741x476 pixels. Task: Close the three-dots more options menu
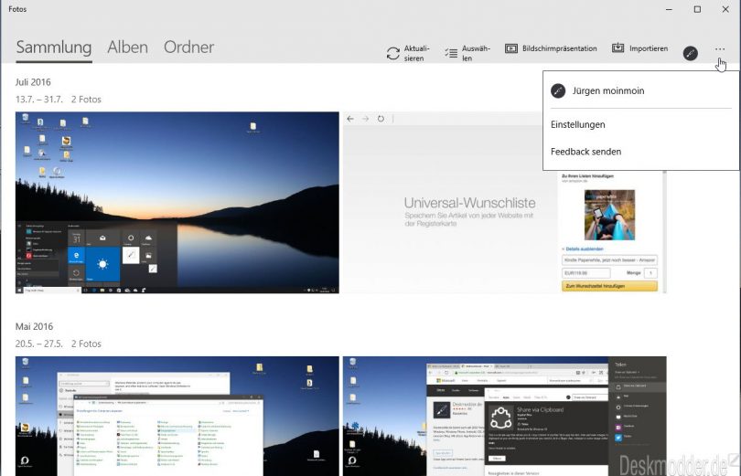720,50
